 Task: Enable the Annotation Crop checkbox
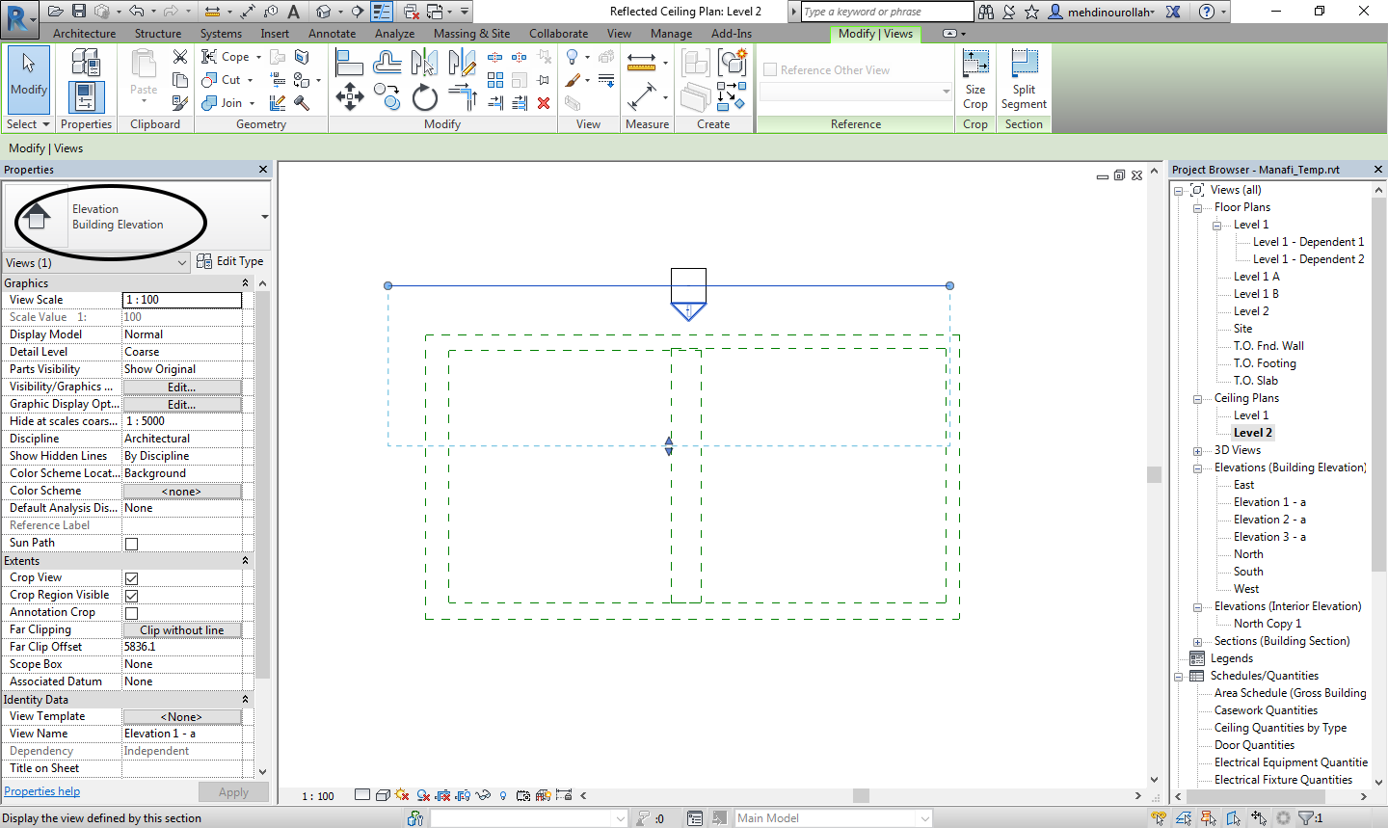[131, 613]
